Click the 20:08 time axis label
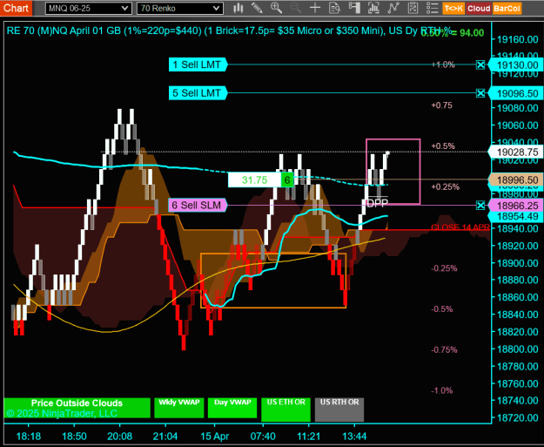The width and height of the screenshot is (544, 447). pyautogui.click(x=120, y=437)
